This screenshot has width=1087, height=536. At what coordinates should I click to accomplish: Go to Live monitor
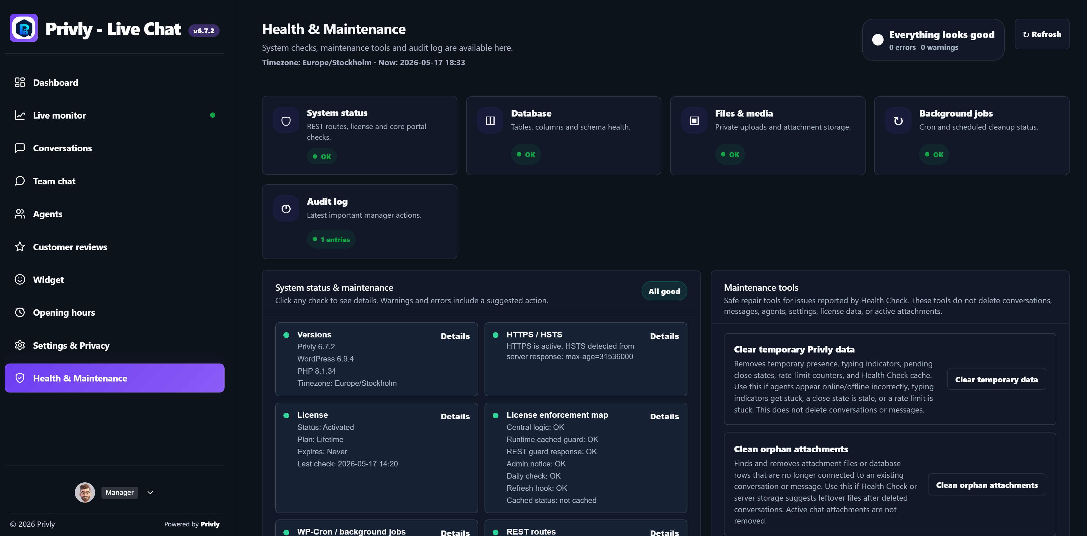coord(114,115)
